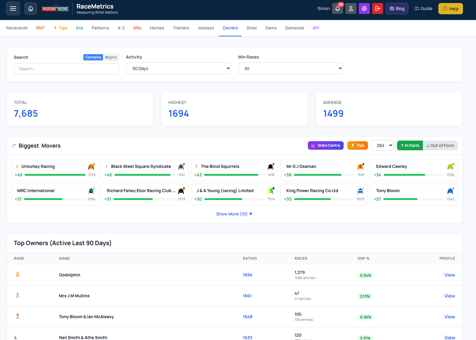Click Black Steel Square Syndicate silks icon
The image size is (476, 340).
pyautogui.click(x=181, y=166)
